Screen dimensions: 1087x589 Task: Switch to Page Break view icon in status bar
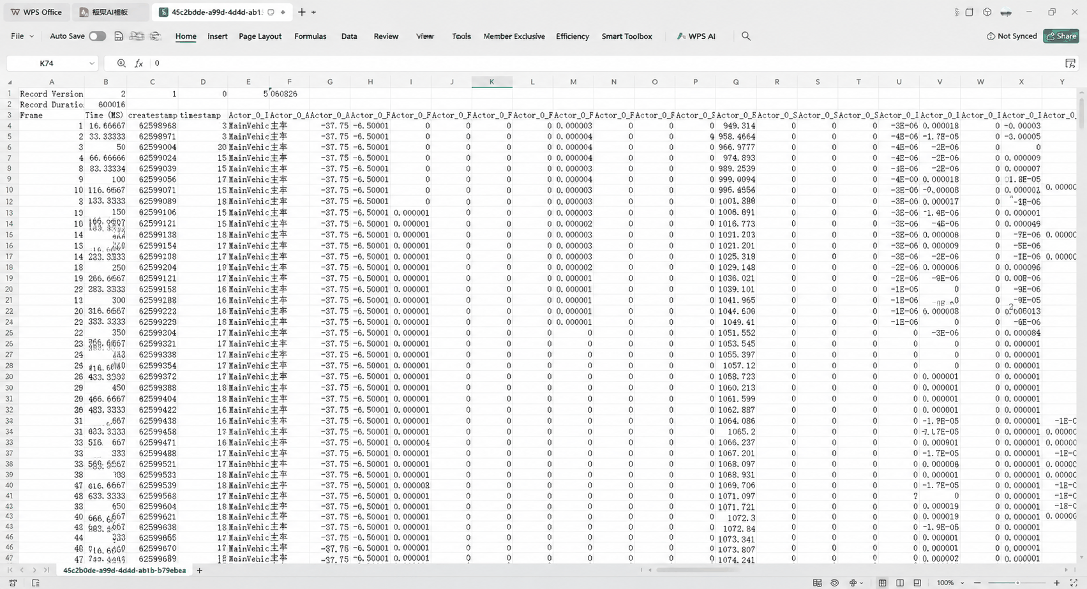pos(917,583)
